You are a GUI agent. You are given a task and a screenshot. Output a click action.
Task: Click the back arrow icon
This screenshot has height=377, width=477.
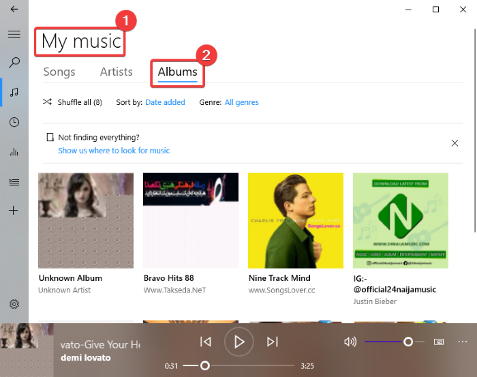coord(14,10)
